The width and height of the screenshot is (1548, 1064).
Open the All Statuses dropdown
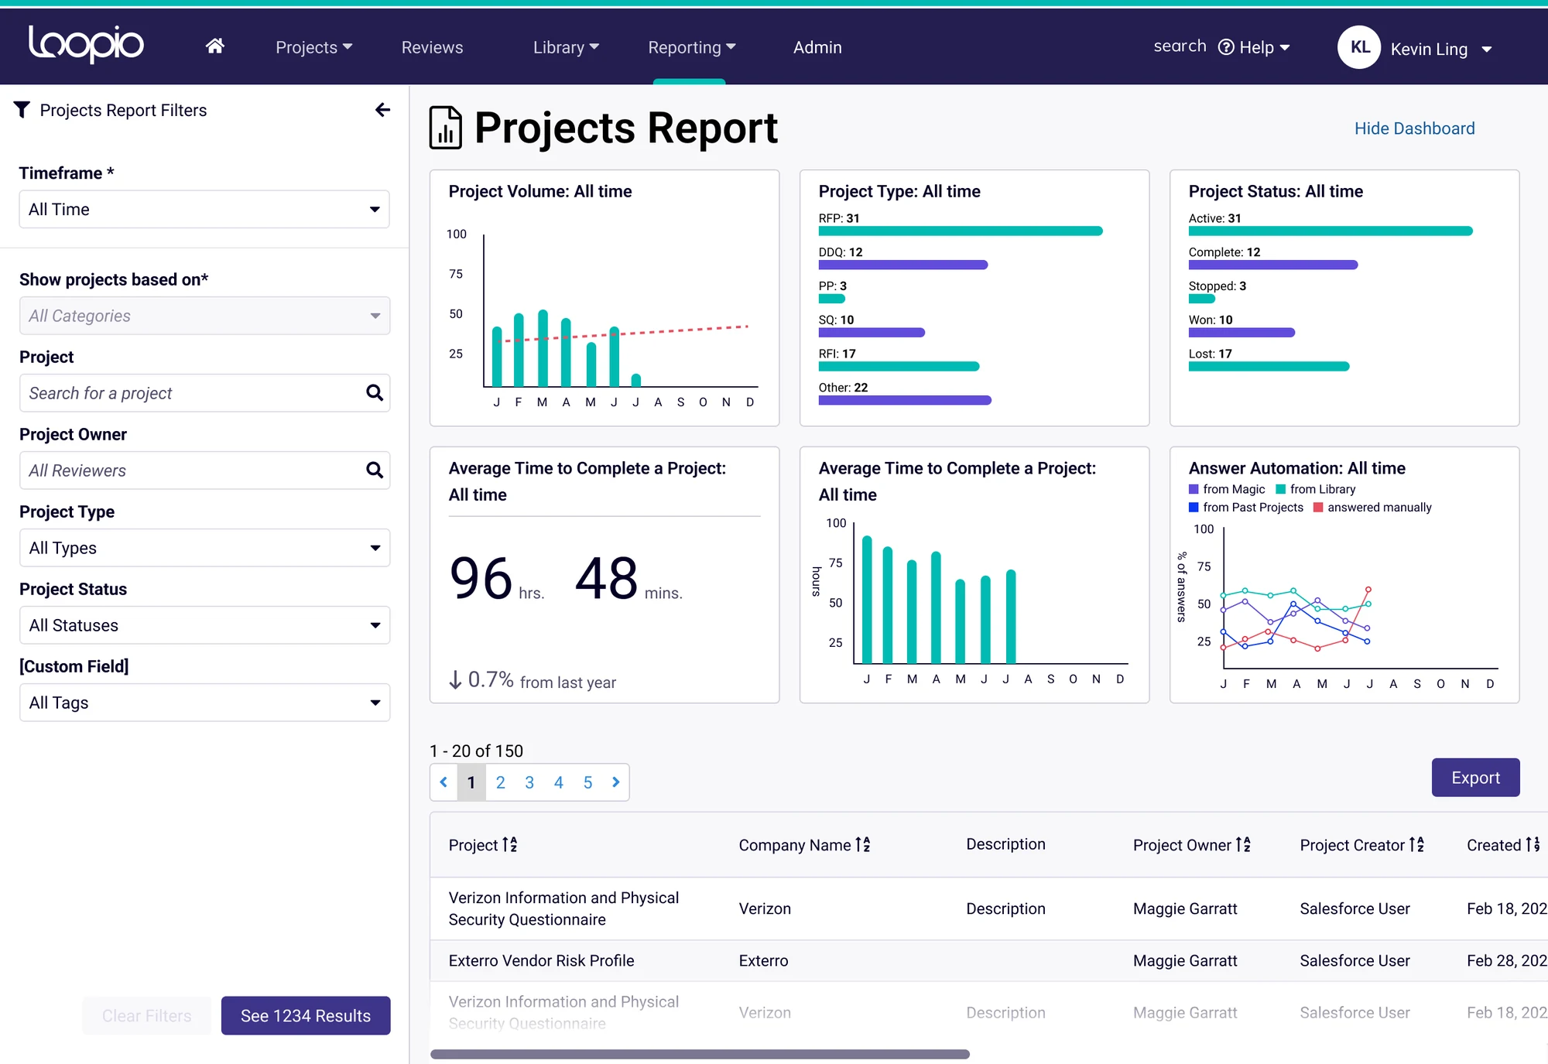pos(204,625)
